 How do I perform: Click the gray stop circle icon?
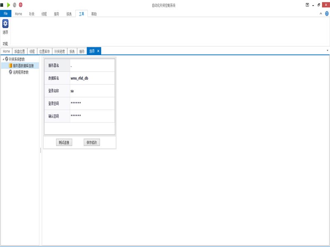[x=15, y=5]
